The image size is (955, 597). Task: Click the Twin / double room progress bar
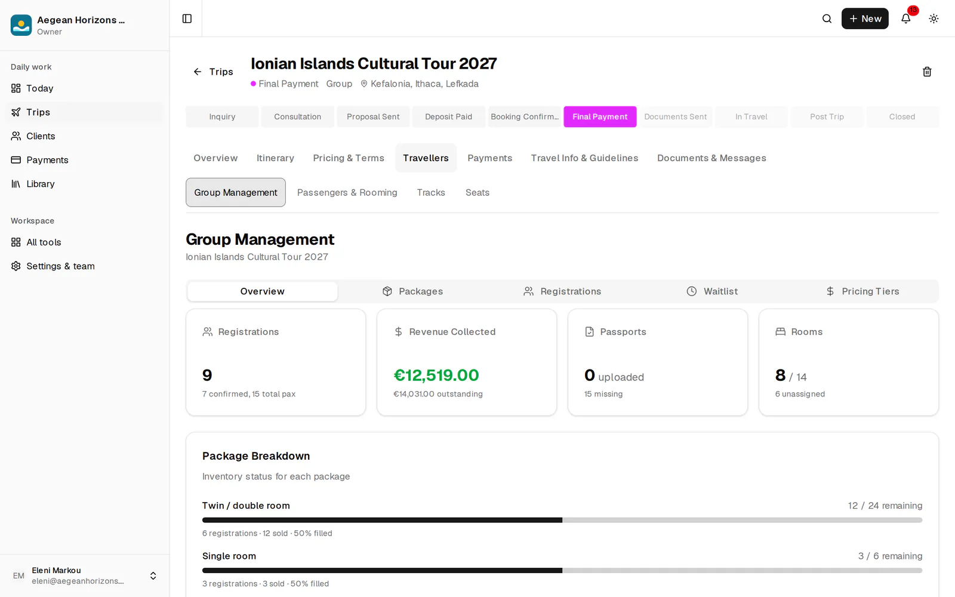tap(562, 520)
